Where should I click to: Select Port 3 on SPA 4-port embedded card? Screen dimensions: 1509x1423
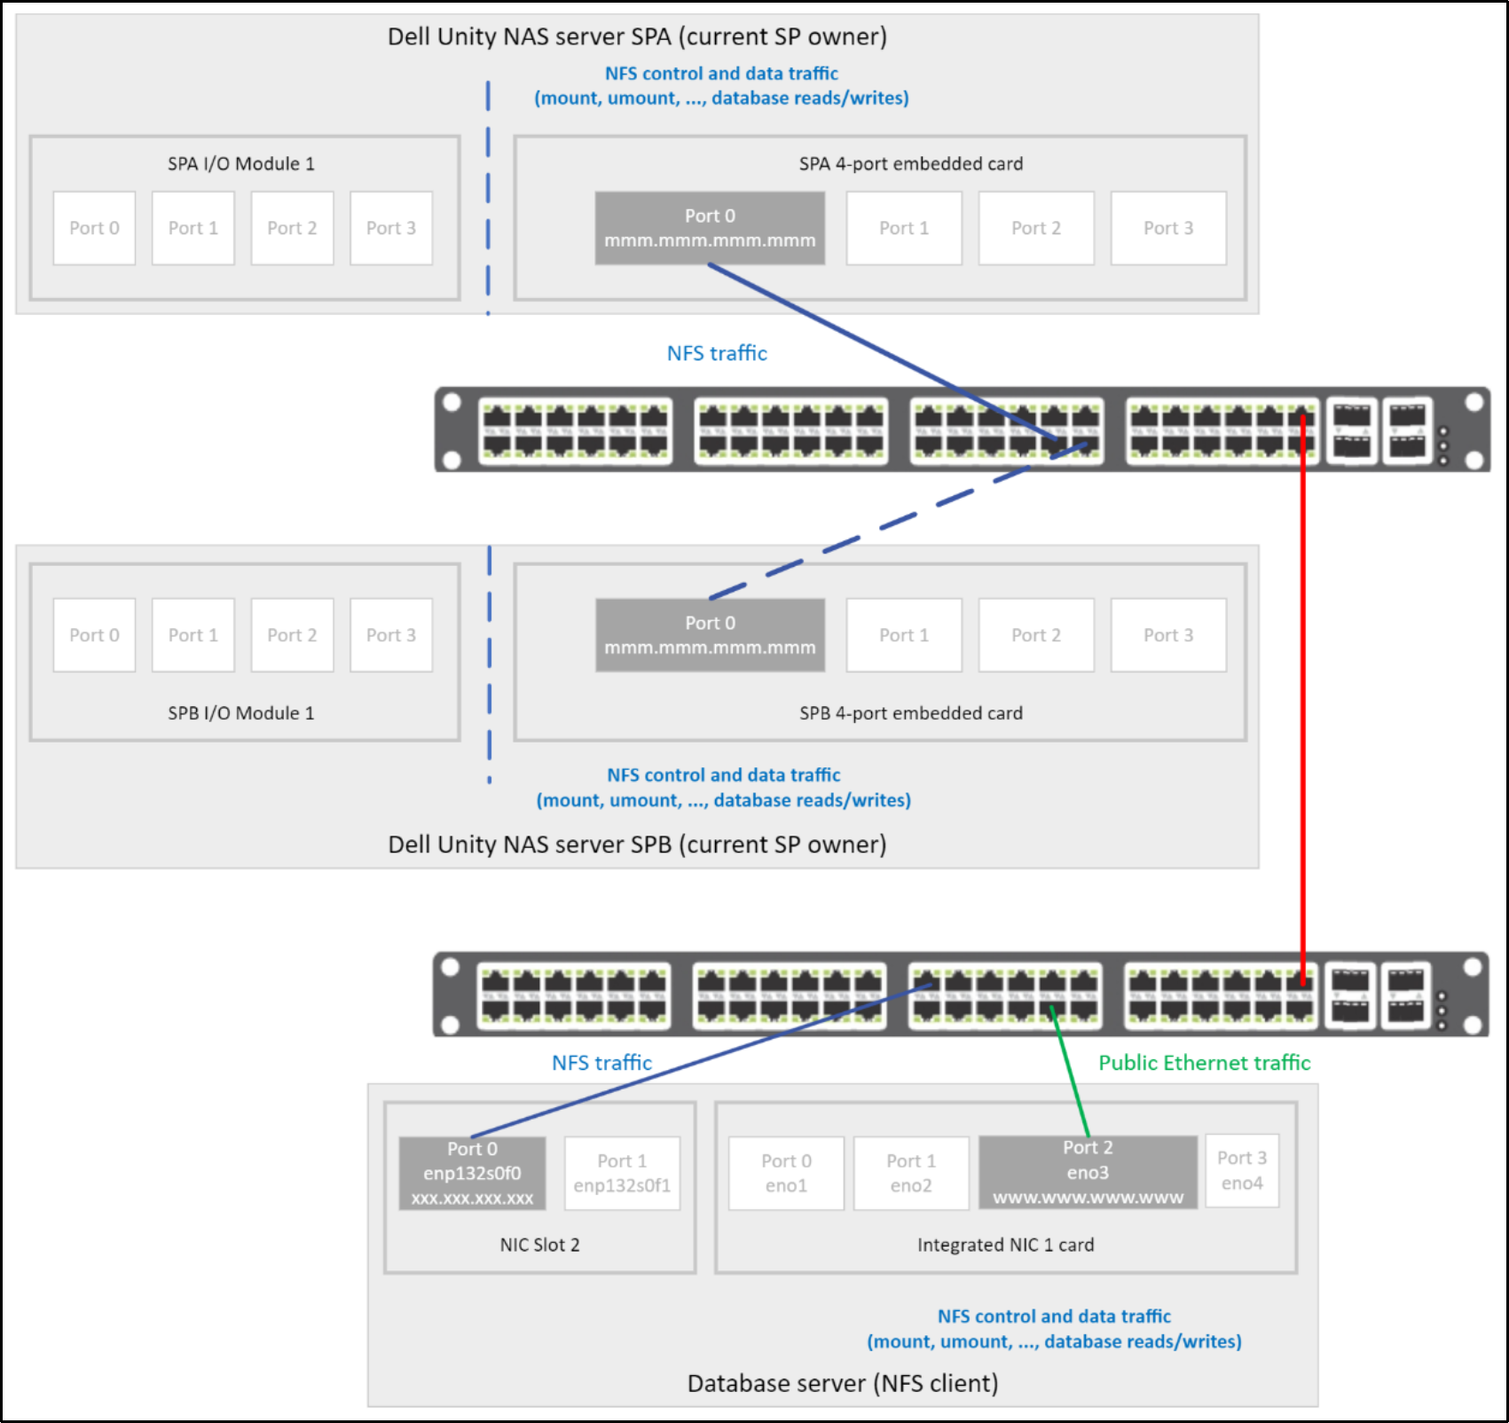pos(1168,228)
